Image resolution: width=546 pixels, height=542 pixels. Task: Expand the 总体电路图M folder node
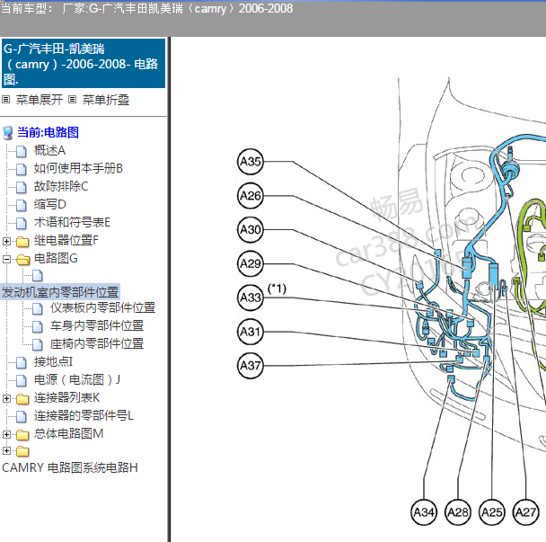tap(6, 434)
